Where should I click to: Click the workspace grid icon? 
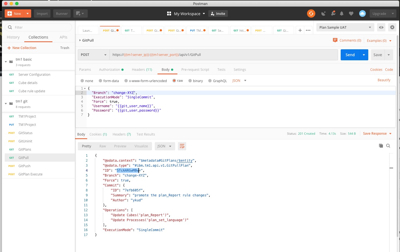pyautogui.click(x=169, y=13)
